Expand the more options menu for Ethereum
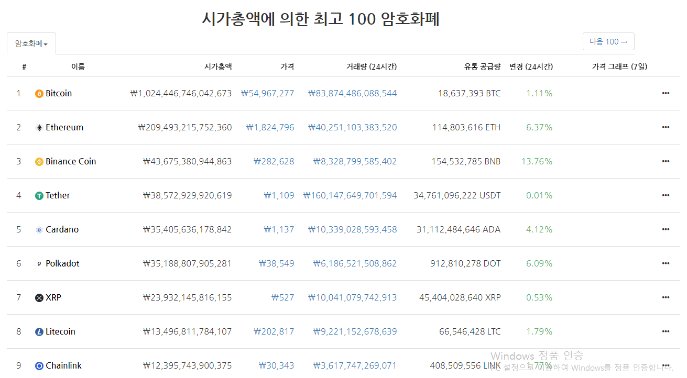 coord(666,127)
